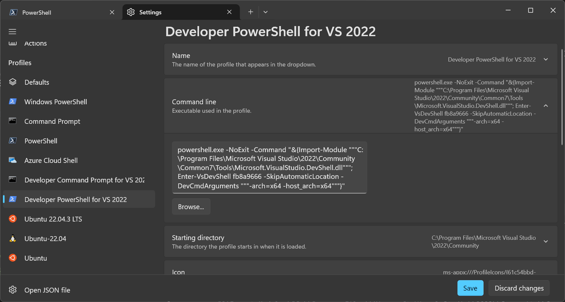Select the Defaults profile entry
Image resolution: width=565 pixels, height=302 pixels.
(37, 82)
